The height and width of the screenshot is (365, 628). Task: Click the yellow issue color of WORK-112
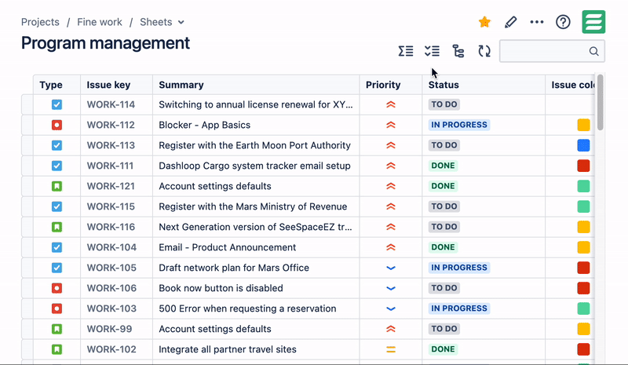tap(583, 125)
